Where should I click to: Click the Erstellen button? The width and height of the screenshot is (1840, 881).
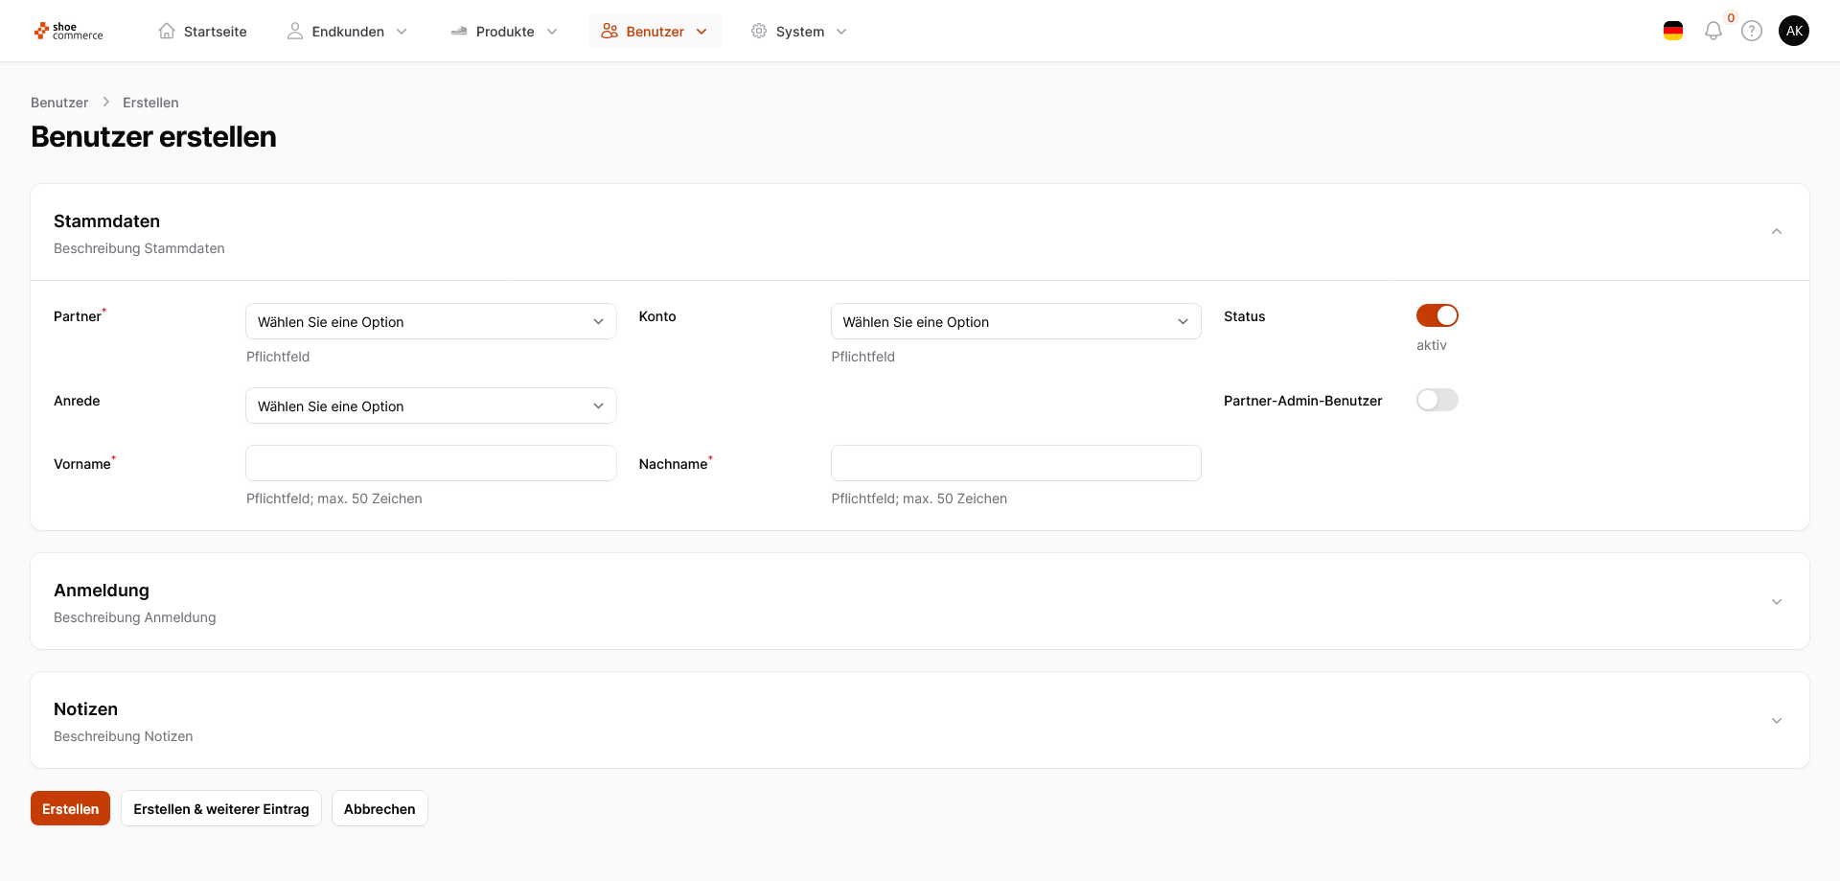click(70, 809)
